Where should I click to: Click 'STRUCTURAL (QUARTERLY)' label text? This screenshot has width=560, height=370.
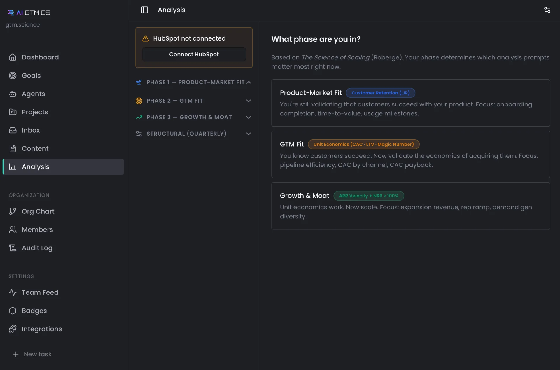tap(186, 134)
